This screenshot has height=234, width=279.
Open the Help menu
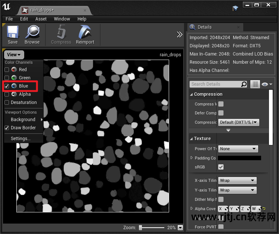(82, 19)
